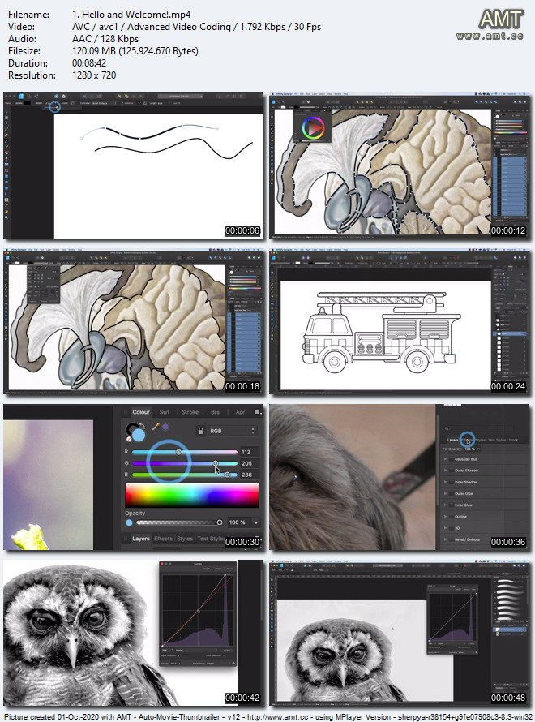Select Text Styles tab in 00:00:30 frame

pos(211,539)
